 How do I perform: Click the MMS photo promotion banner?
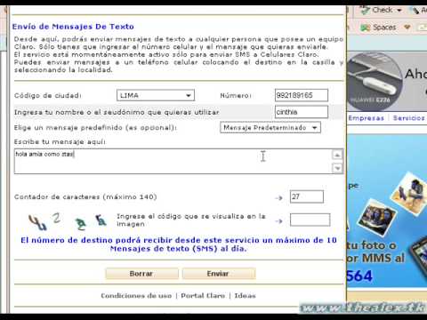pyautogui.click(x=387, y=211)
